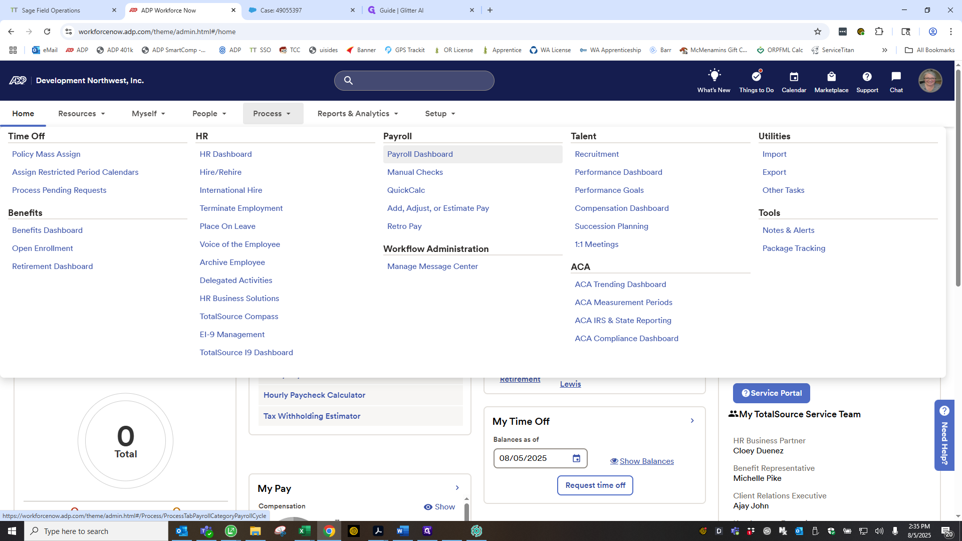Screen dimensions: 962x541
Task: Expand My Pay chevron arrow
Action: point(457,488)
